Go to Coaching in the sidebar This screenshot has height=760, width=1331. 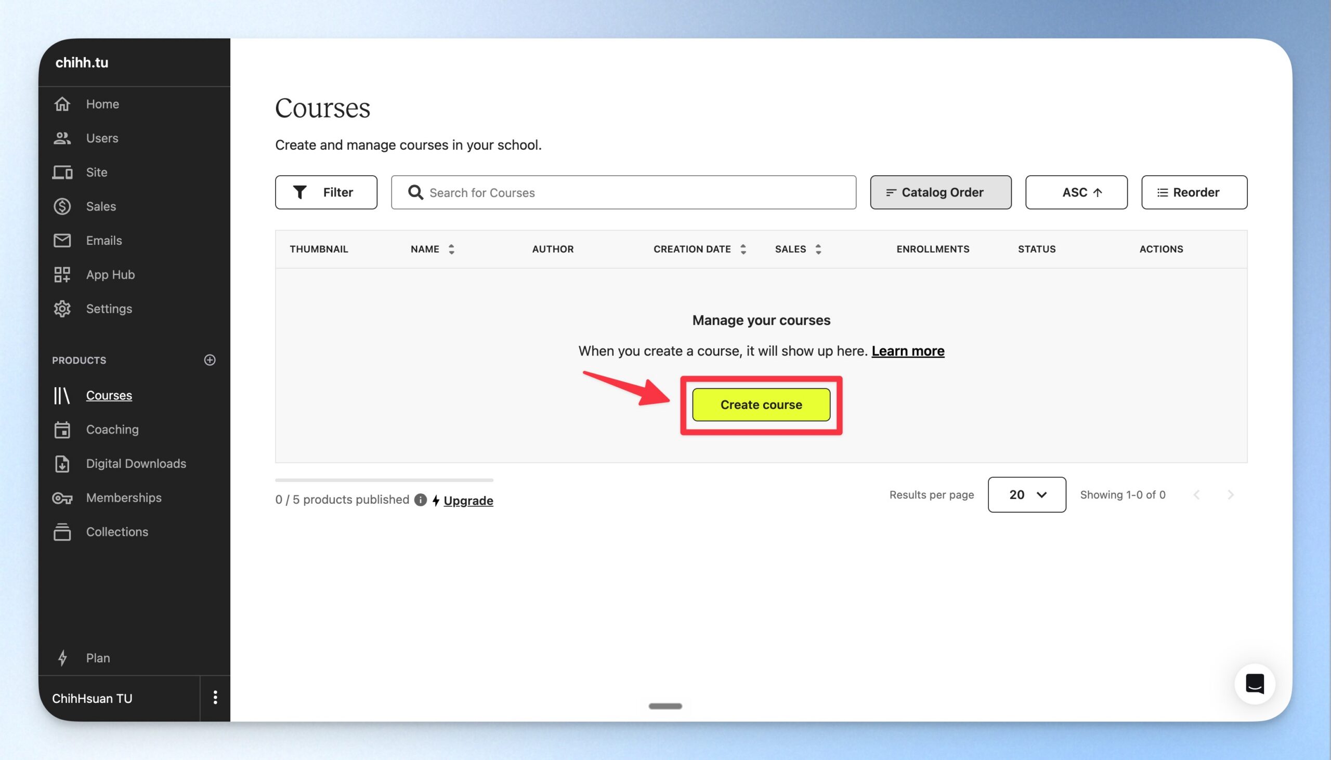pos(112,429)
